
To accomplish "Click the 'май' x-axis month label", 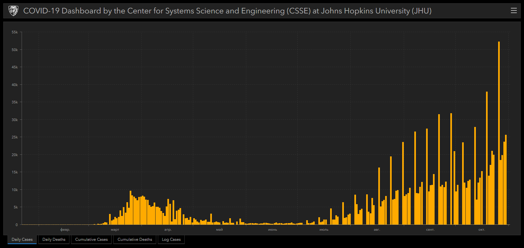I will (219, 230).
